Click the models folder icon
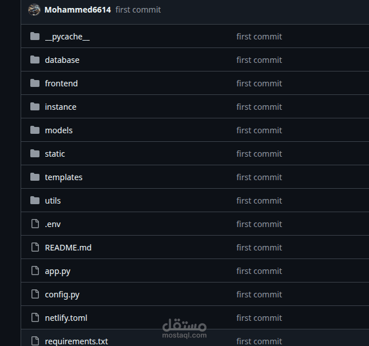 tap(34, 130)
